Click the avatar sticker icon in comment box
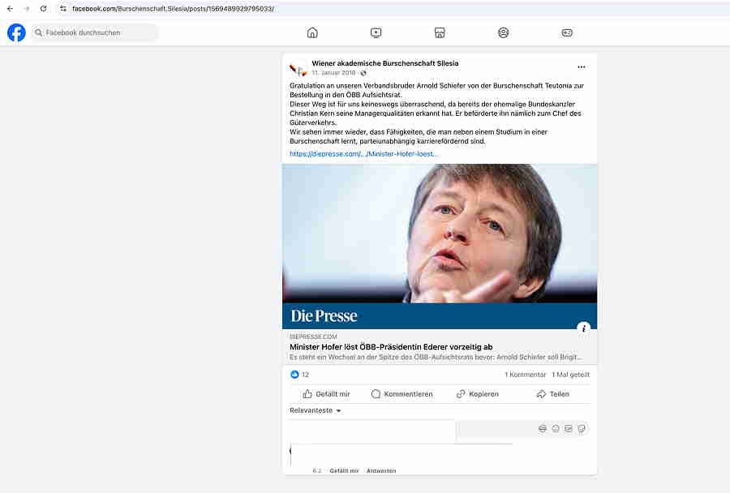The width and height of the screenshot is (730, 493). tap(543, 428)
